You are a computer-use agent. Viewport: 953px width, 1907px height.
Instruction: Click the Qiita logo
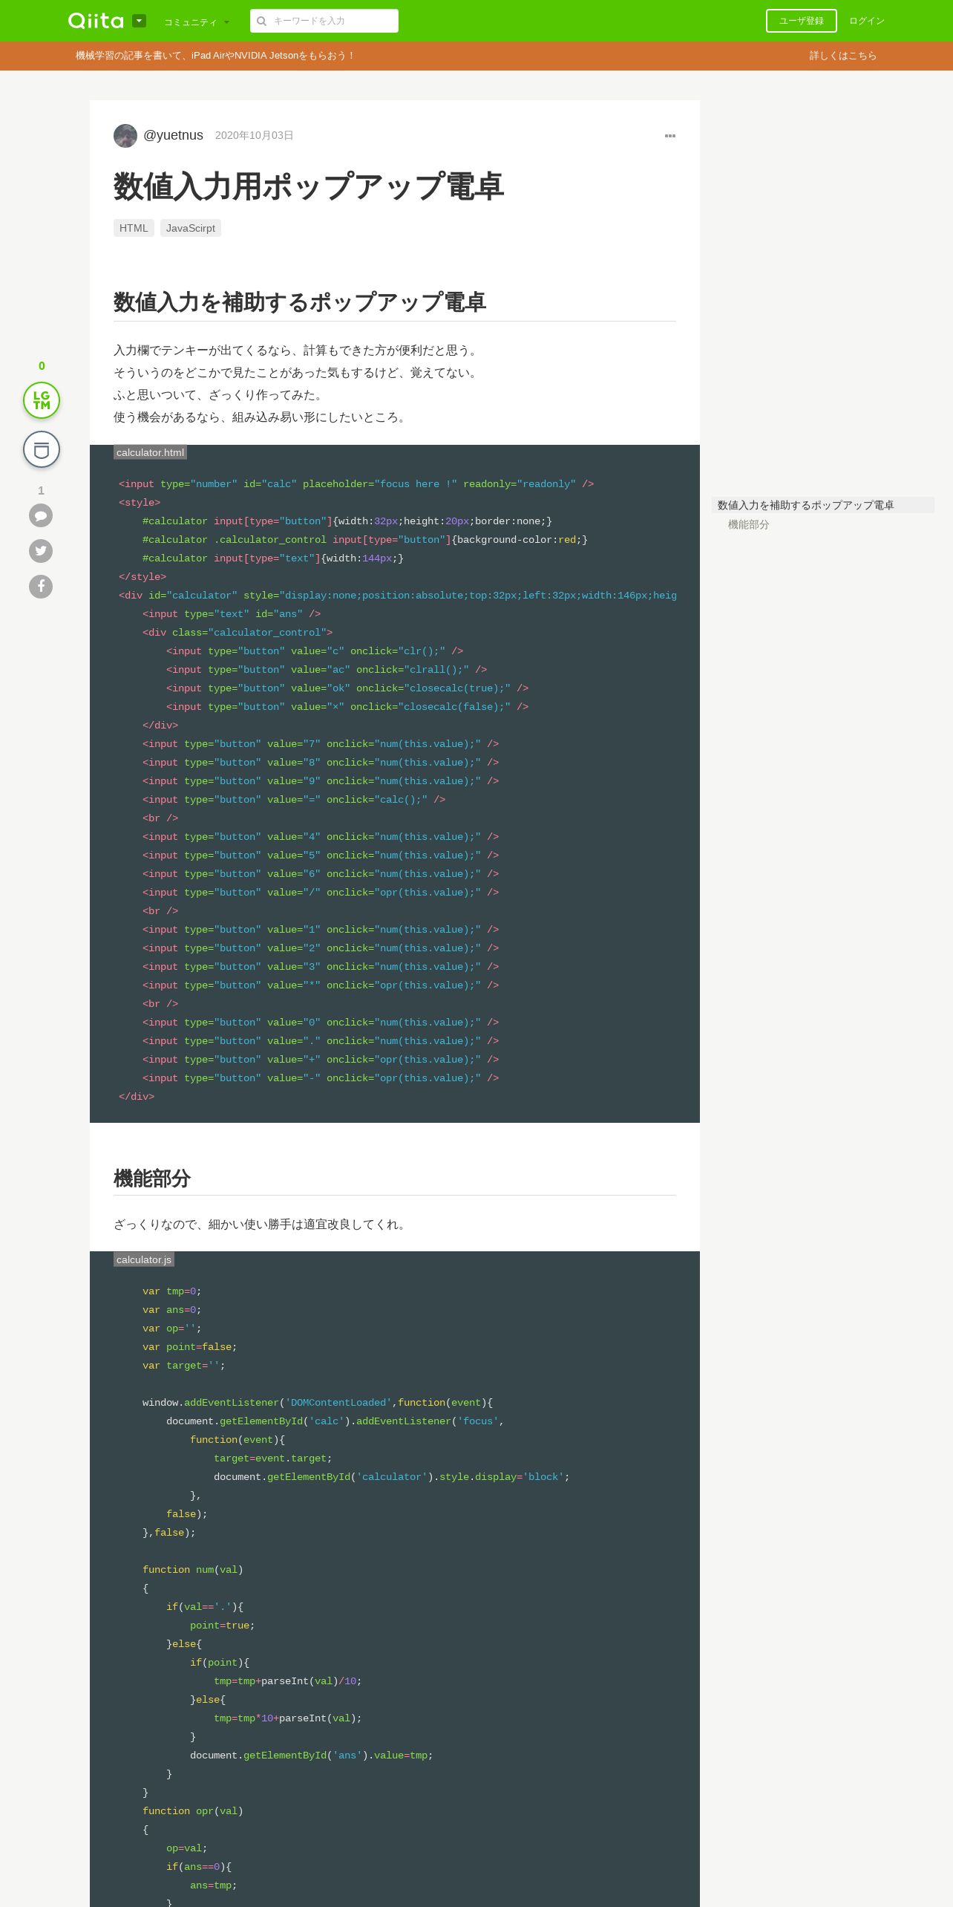click(x=96, y=21)
